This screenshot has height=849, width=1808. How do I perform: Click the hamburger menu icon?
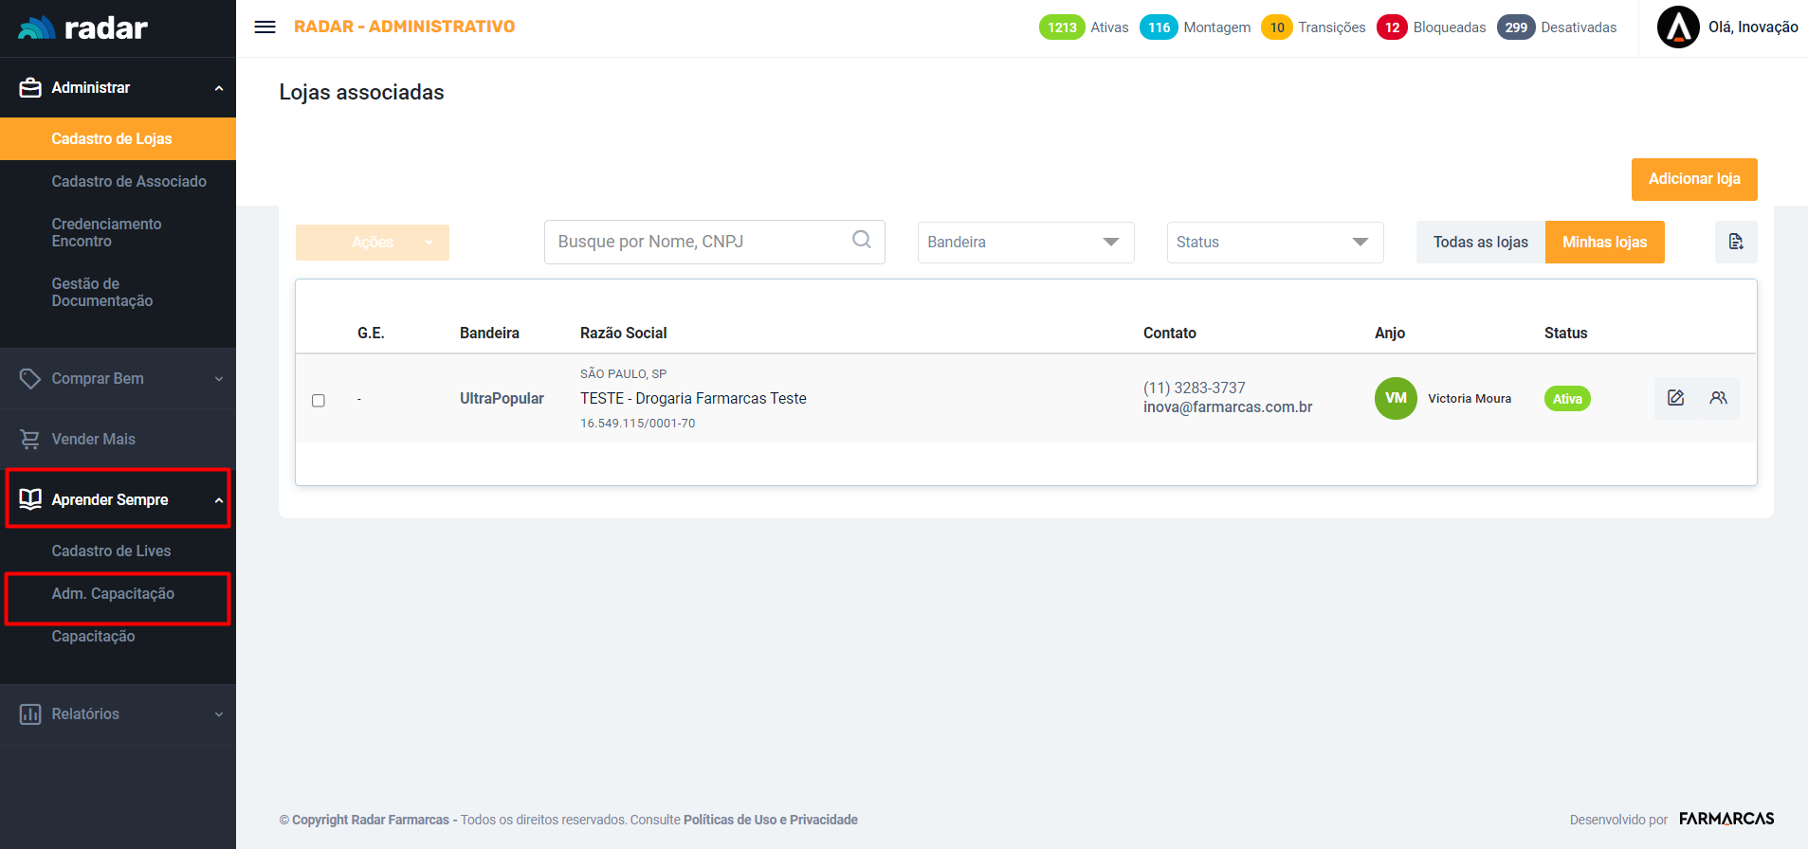(x=265, y=27)
